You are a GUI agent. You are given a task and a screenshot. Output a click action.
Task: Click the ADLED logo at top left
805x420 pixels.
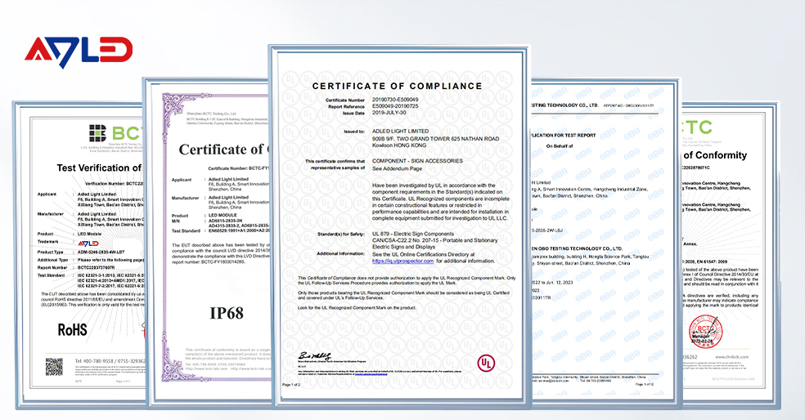point(79,51)
